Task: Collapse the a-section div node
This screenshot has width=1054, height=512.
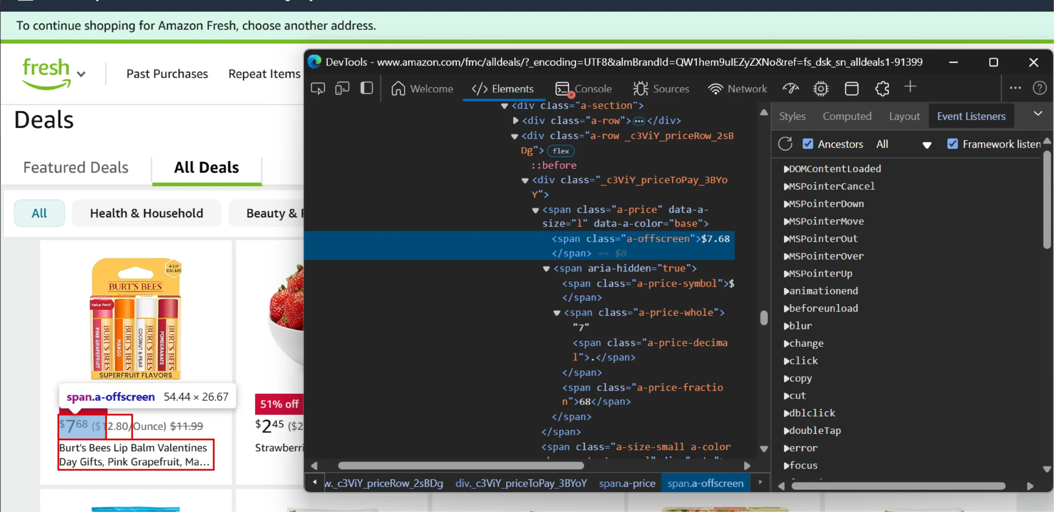Action: 504,106
